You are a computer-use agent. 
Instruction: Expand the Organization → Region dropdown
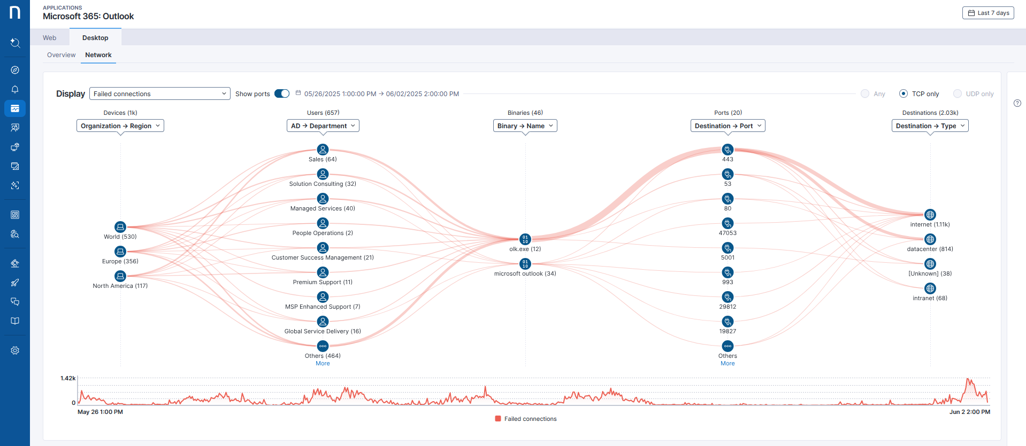120,126
